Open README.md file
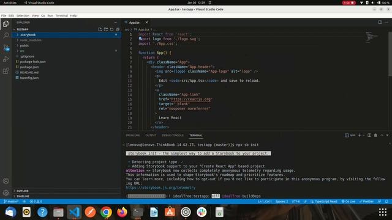 (x=67, y=72)
